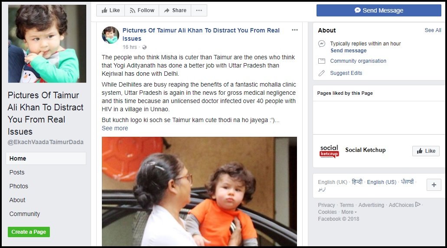Image resolution: width=447 pixels, height=248 pixels.
Task: Expand the post with See more
Action: click(x=115, y=129)
